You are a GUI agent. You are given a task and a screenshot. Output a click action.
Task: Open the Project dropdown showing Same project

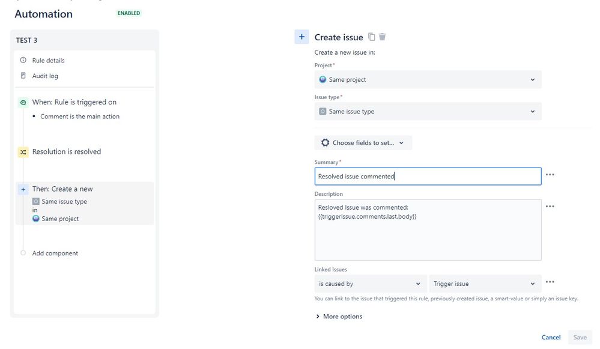[x=428, y=79]
